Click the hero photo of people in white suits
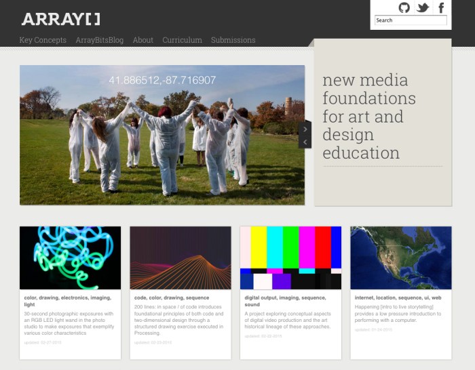 coord(162,135)
